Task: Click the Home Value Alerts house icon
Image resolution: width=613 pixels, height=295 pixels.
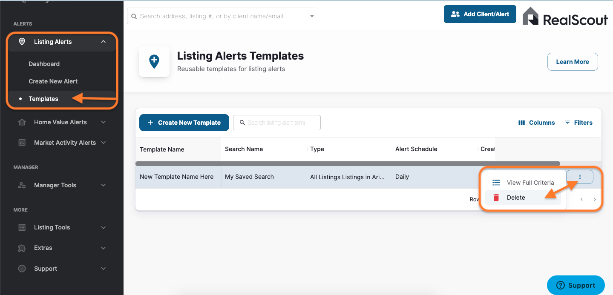Action: click(x=22, y=122)
